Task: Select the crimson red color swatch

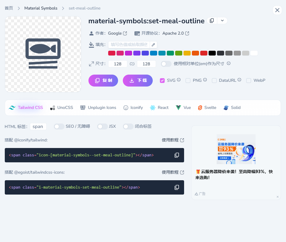Action: tap(112, 53)
